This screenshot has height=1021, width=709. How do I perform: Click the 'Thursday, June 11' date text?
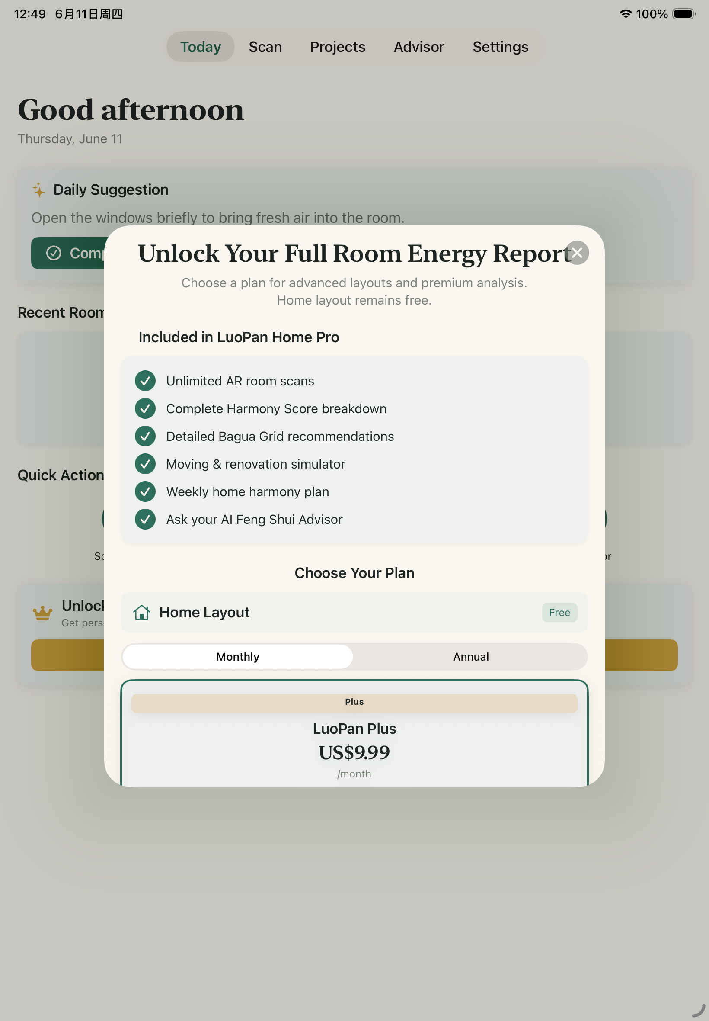(x=70, y=139)
